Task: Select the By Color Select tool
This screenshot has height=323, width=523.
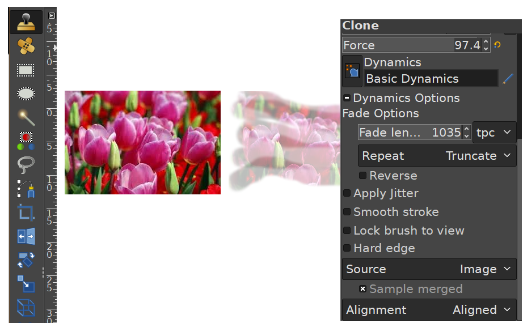Action: (26, 141)
